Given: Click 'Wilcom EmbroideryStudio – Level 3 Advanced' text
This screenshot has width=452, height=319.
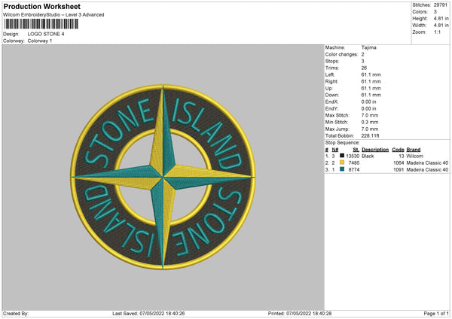Looking at the screenshot, I should point(53,15).
